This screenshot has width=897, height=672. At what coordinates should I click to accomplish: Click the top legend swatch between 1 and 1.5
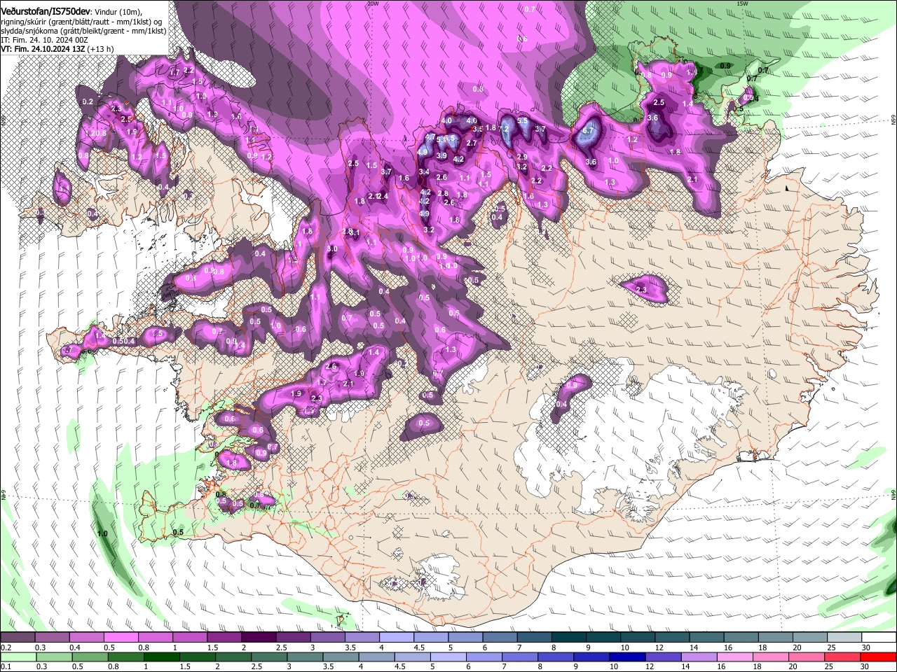[x=189, y=638]
